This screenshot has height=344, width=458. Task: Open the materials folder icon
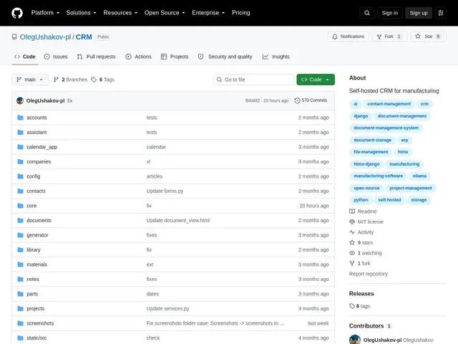pos(20,264)
